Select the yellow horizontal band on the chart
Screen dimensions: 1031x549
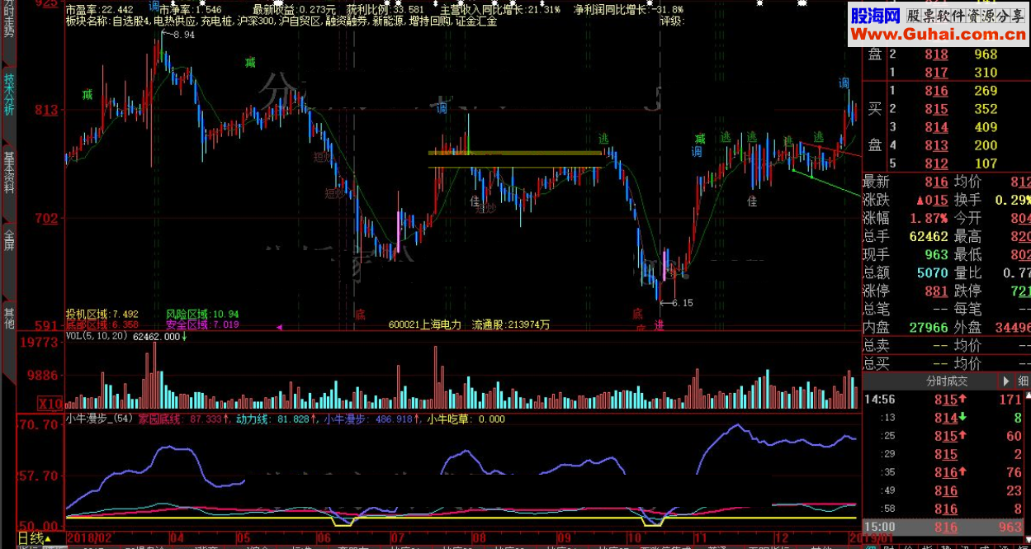pyautogui.click(x=515, y=153)
